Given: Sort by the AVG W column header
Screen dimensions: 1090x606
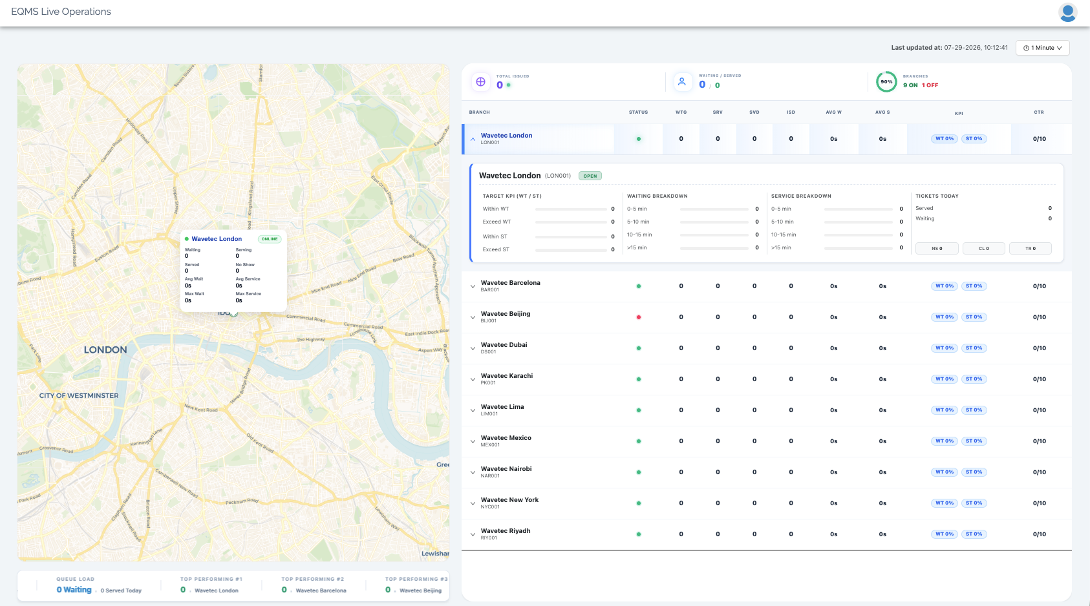Looking at the screenshot, I should (833, 112).
